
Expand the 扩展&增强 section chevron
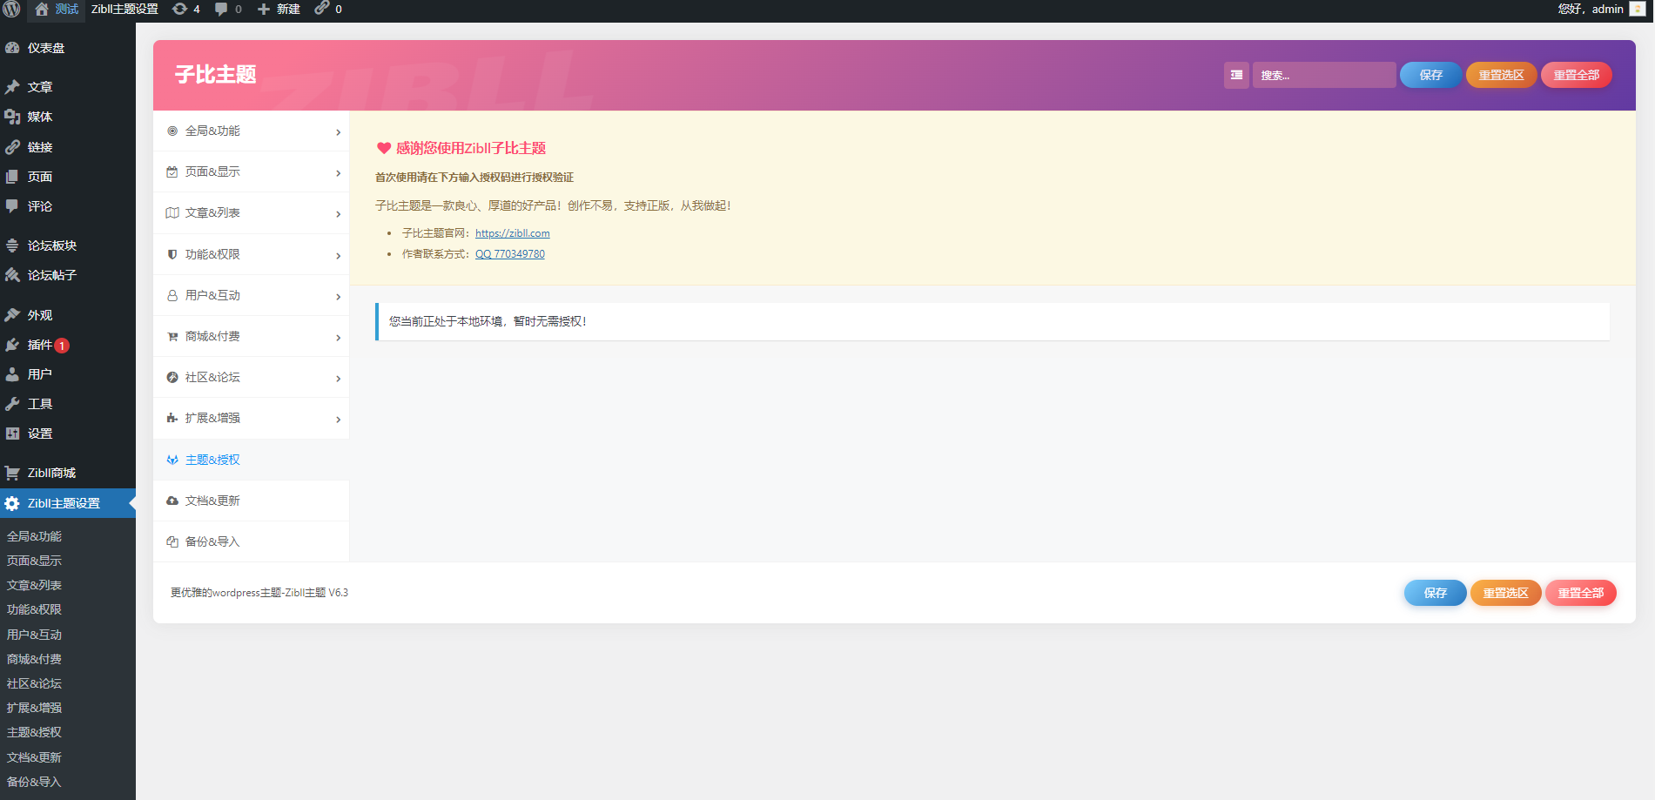[x=339, y=420]
